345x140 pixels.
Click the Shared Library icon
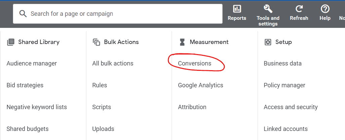(10, 42)
